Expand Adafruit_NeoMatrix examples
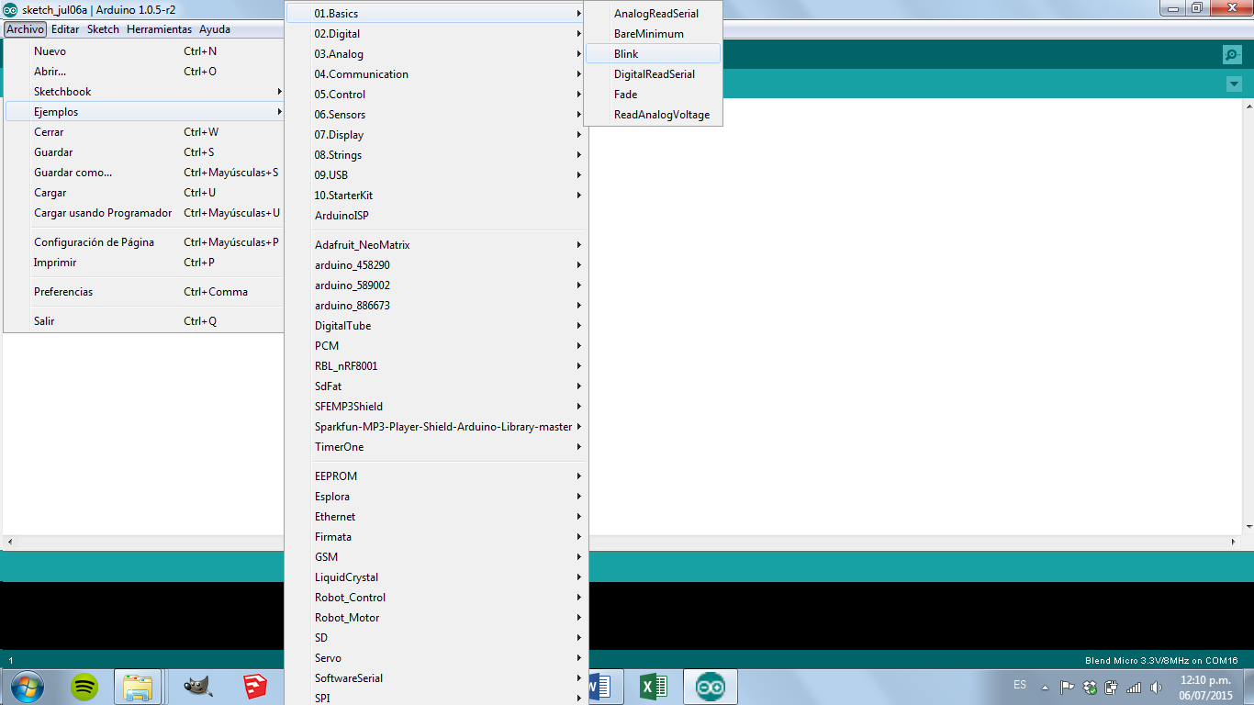 coord(436,245)
